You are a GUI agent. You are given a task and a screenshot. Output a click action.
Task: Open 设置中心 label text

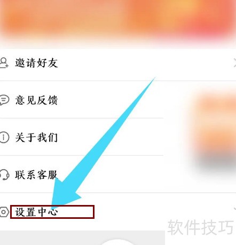[x=36, y=212]
